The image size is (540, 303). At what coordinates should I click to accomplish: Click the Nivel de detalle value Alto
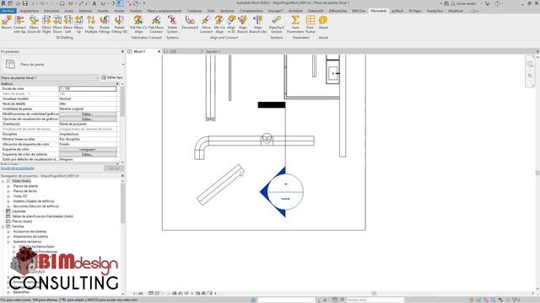(x=88, y=104)
